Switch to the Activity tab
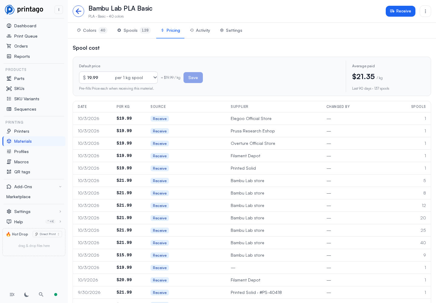This screenshot has width=436, height=303. 200,30
